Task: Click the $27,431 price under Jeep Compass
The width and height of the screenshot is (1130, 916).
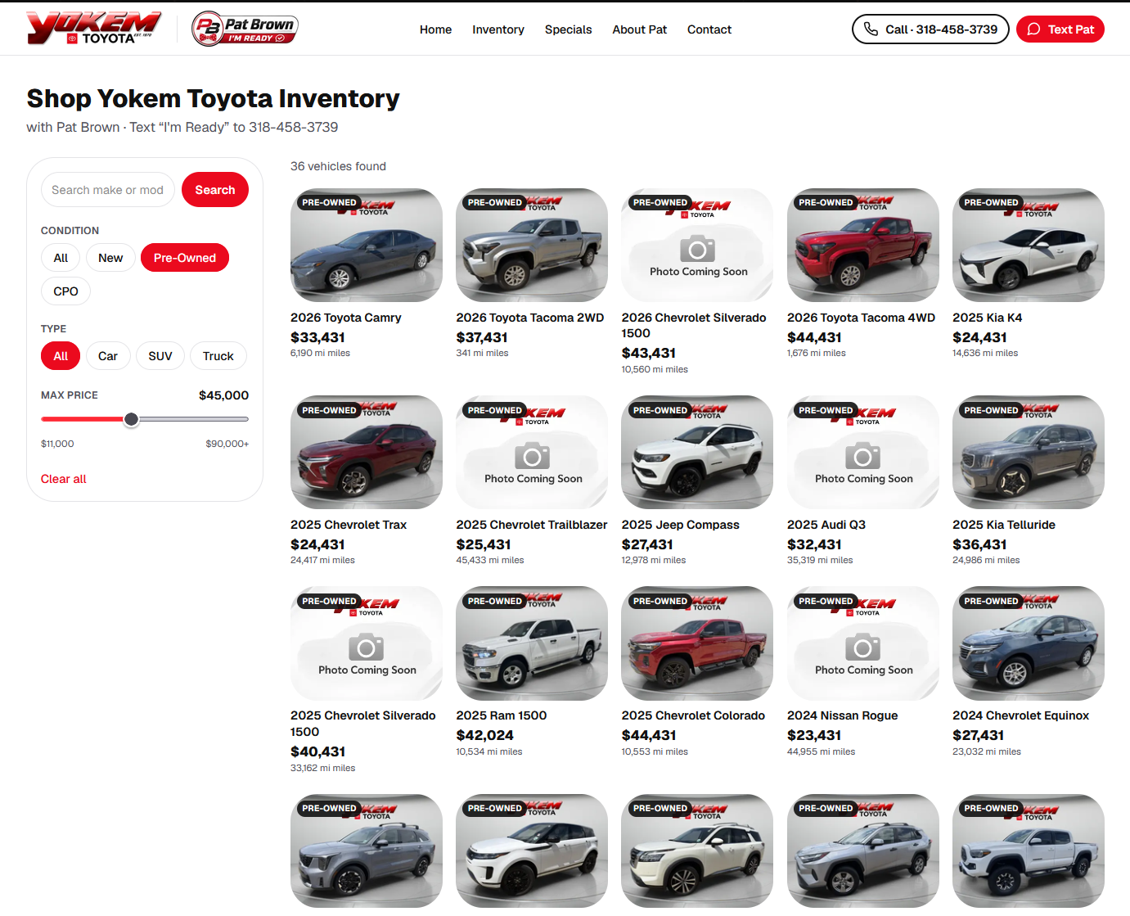Action: coord(647,544)
